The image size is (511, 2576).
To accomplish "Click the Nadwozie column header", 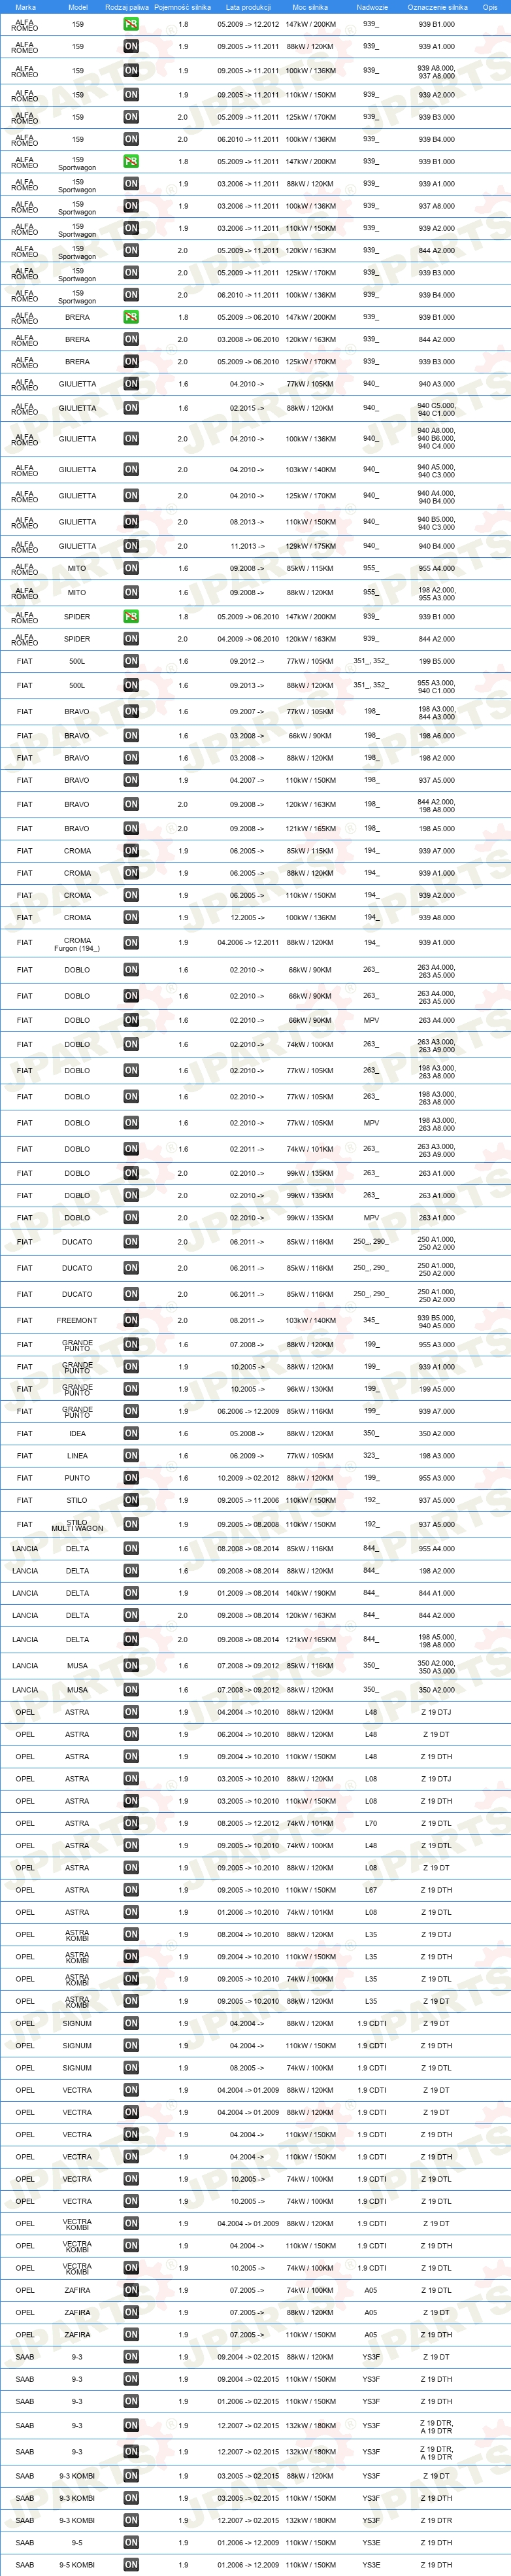I will coord(371,7).
